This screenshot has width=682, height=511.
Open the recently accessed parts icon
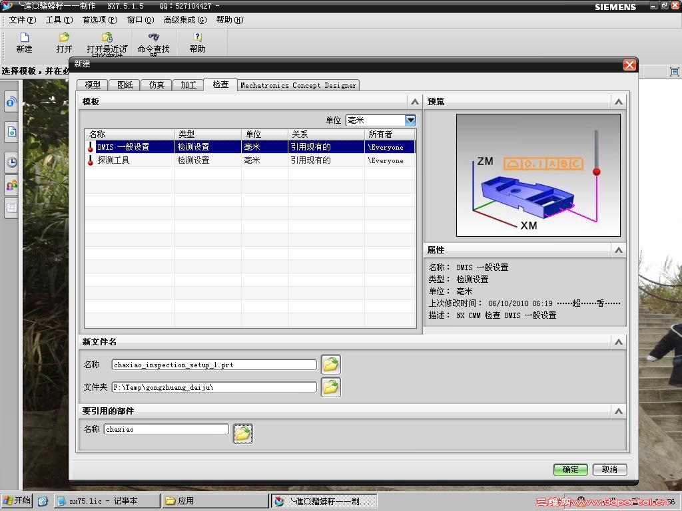point(107,38)
